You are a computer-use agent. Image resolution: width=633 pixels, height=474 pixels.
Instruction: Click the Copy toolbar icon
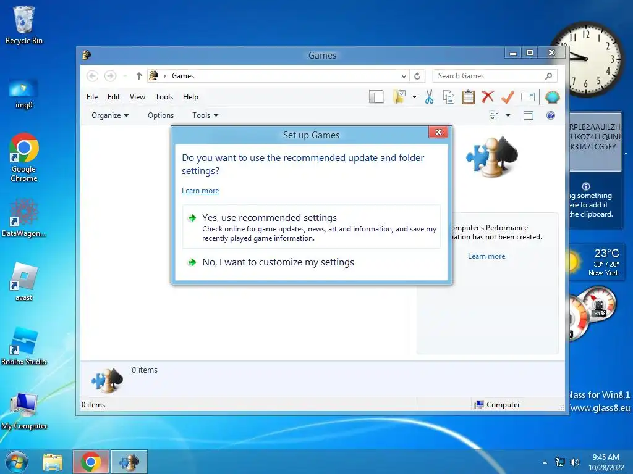(449, 97)
